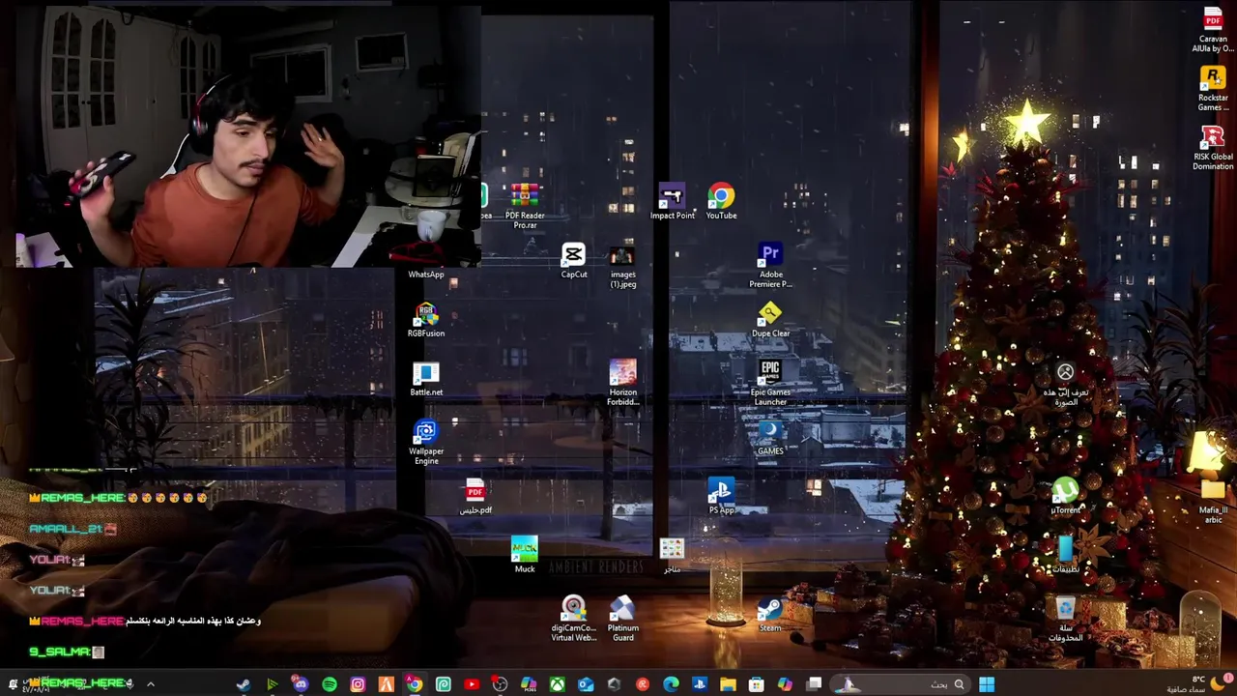The width and height of the screenshot is (1237, 696).
Task: Launch Impact Point from the desktop
Action: click(x=672, y=201)
